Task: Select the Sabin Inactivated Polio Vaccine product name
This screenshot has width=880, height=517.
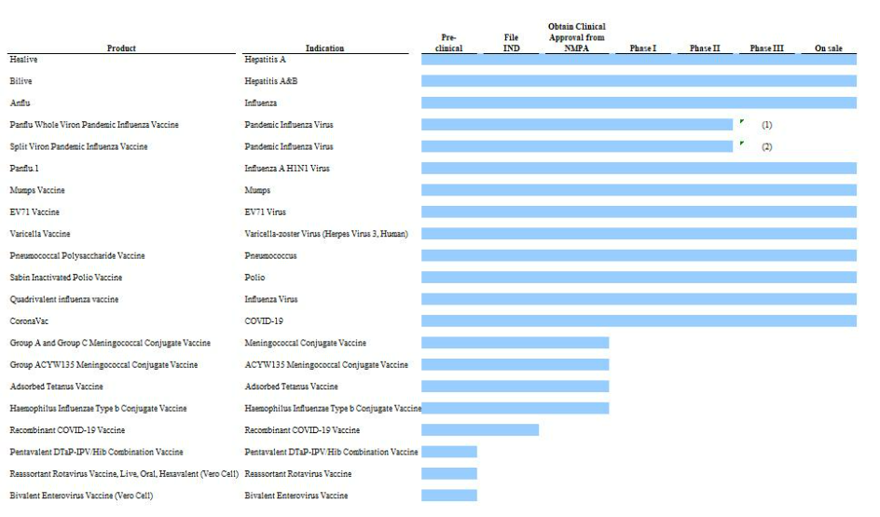Action: 66,278
